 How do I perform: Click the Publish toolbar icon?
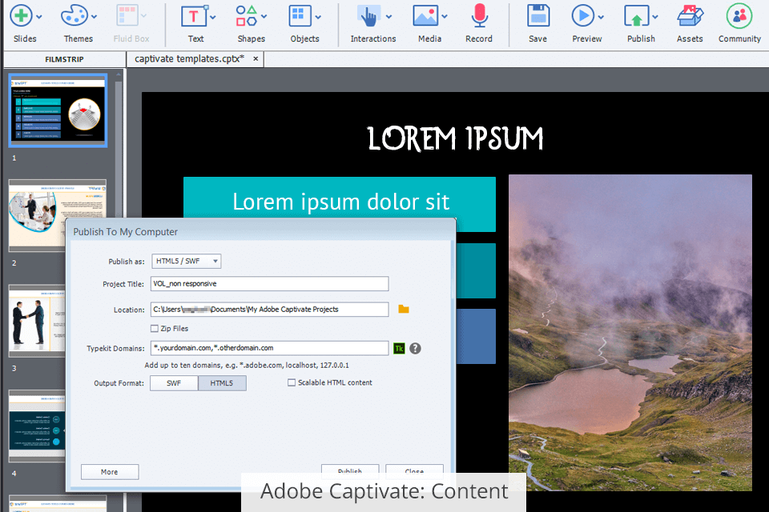click(637, 16)
